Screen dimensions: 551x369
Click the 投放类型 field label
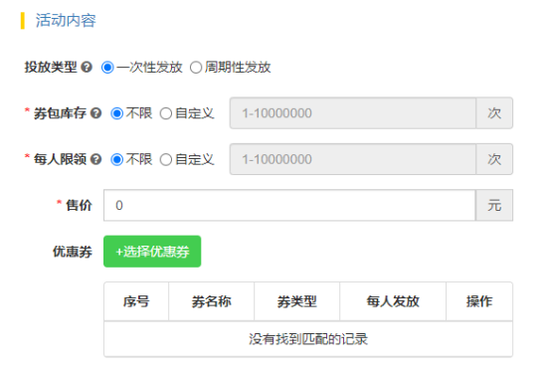click(51, 67)
